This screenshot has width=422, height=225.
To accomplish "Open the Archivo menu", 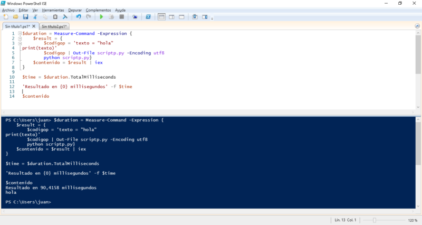I will tap(8, 10).
